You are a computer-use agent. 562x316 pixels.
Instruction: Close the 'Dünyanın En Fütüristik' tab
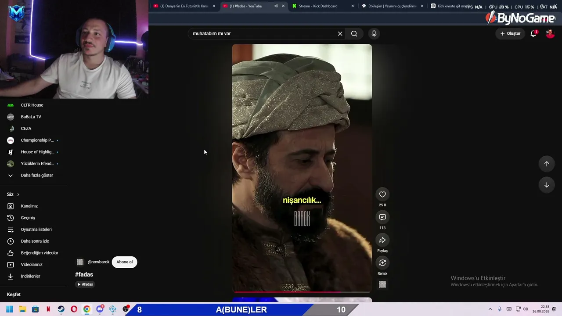(x=214, y=6)
